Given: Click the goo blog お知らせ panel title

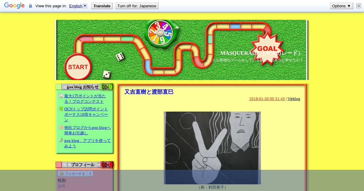Looking at the screenshot, I should pyautogui.click(x=83, y=87).
